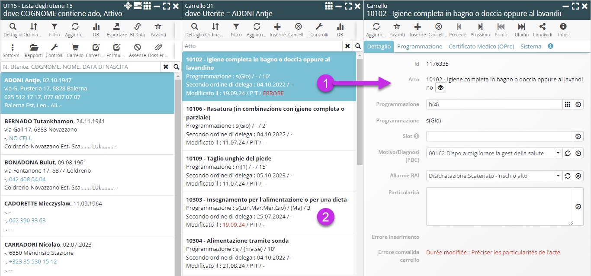Click the Condividi share icon
Image resolution: width=591 pixels, height=276 pixels.
[x=542, y=27]
